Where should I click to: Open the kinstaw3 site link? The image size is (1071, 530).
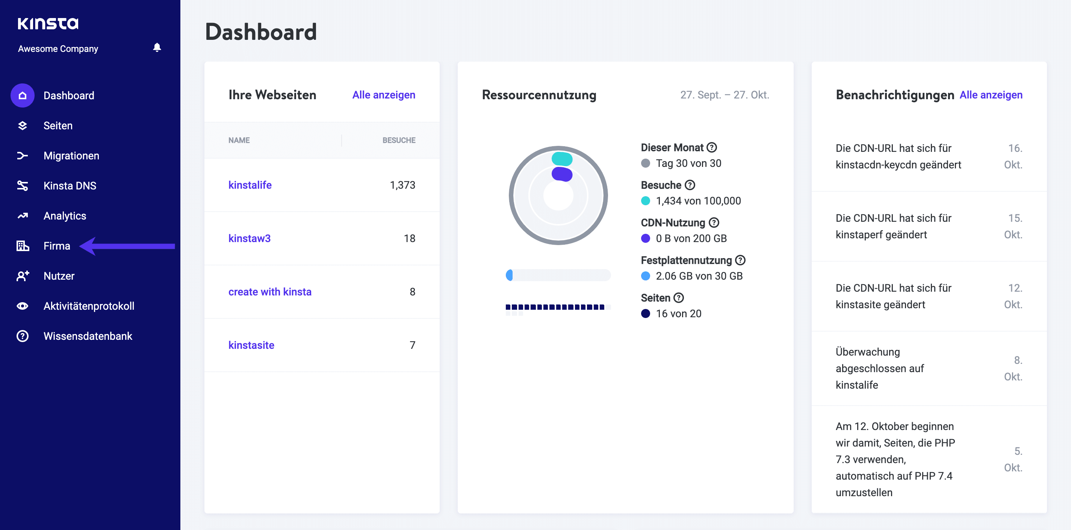pyautogui.click(x=250, y=238)
